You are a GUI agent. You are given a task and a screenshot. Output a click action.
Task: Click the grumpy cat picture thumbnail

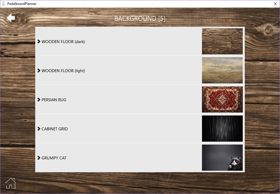(x=222, y=158)
